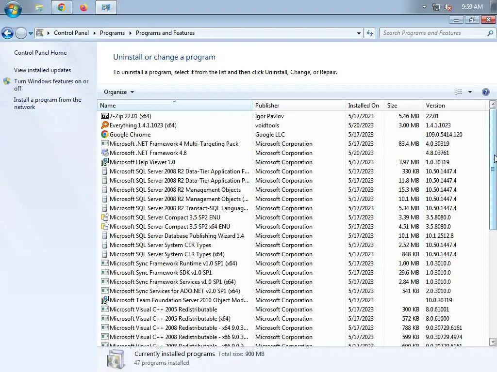Screen dimensions: 497x372
Task: Open the Windows Start orb
Action: 13,8
